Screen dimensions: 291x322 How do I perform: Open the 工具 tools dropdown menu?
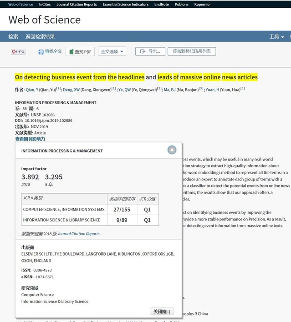[276, 37]
